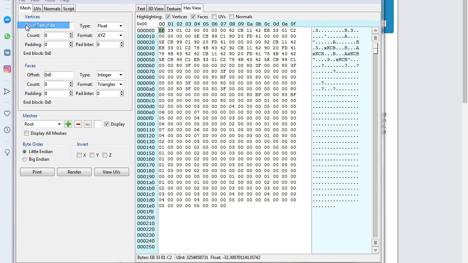Viewport: 468px width, 263px height.
Task: Enable Display All Meshes checkbox
Action: (26, 133)
